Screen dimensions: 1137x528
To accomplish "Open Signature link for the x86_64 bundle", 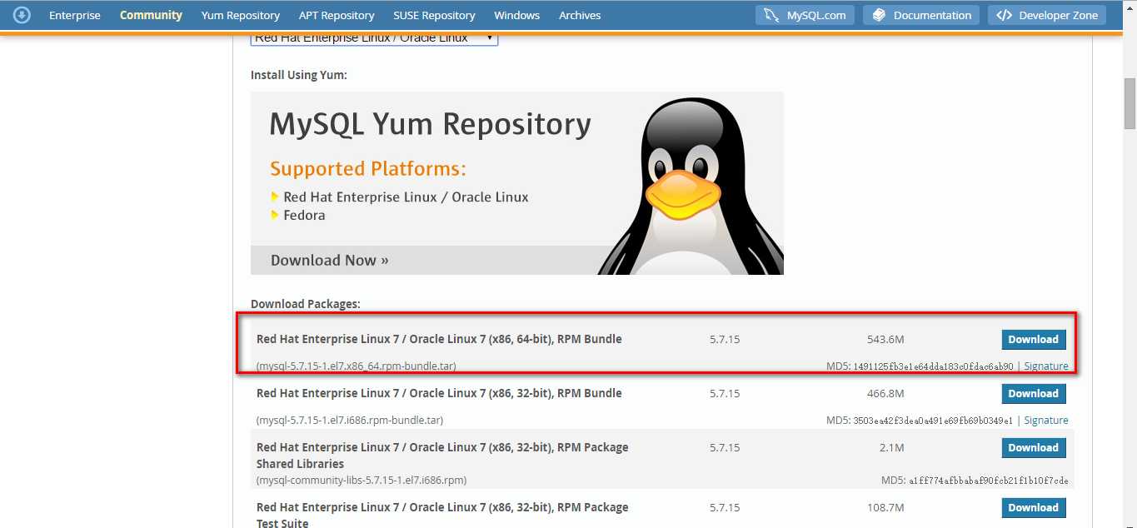I will pyautogui.click(x=1046, y=366).
